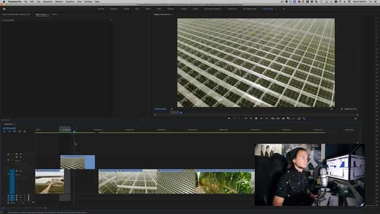Click the timeline playhead marker on ruler
Viewport: 380px width, 214px height.
click(x=74, y=131)
